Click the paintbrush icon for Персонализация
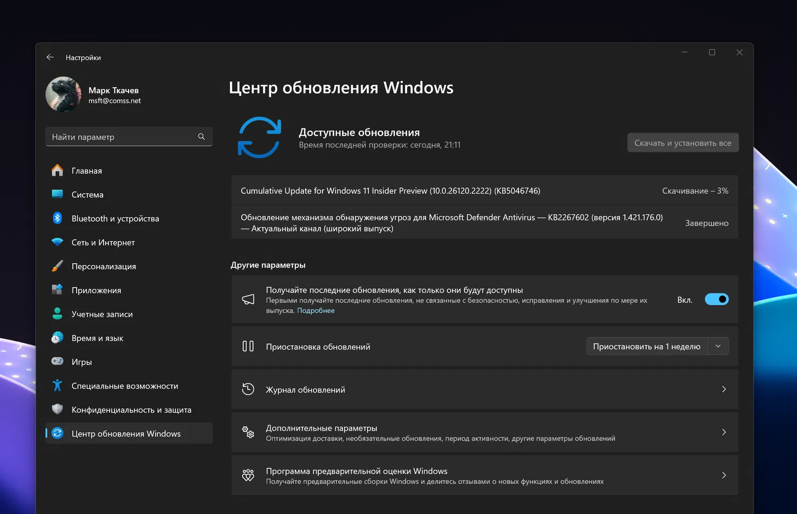The height and width of the screenshot is (514, 797). pyautogui.click(x=57, y=266)
